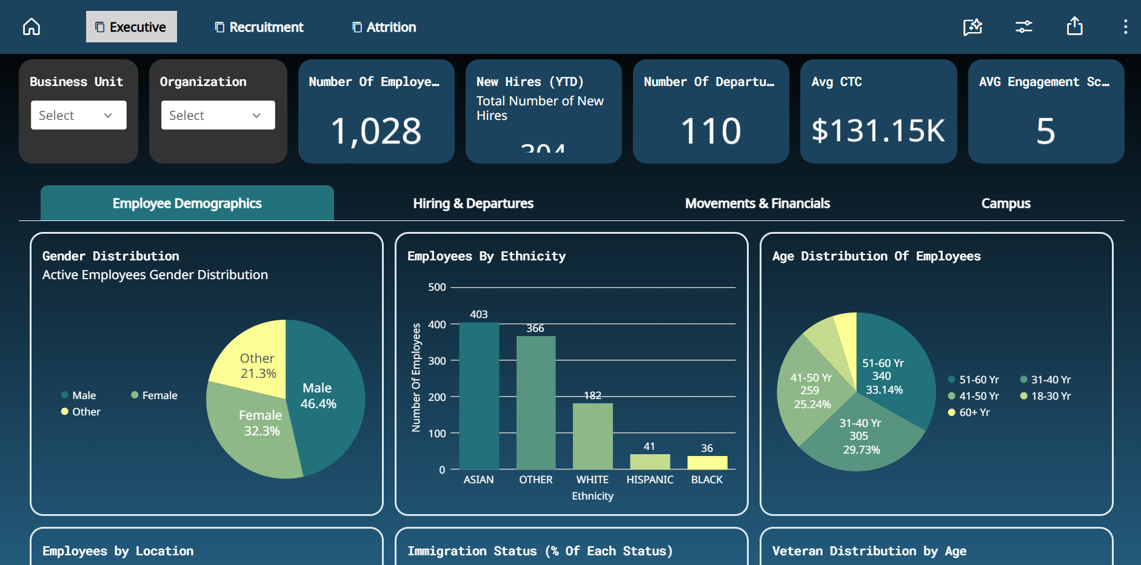
Task: Click the Number Of Employees value 1,028
Action: point(376,131)
